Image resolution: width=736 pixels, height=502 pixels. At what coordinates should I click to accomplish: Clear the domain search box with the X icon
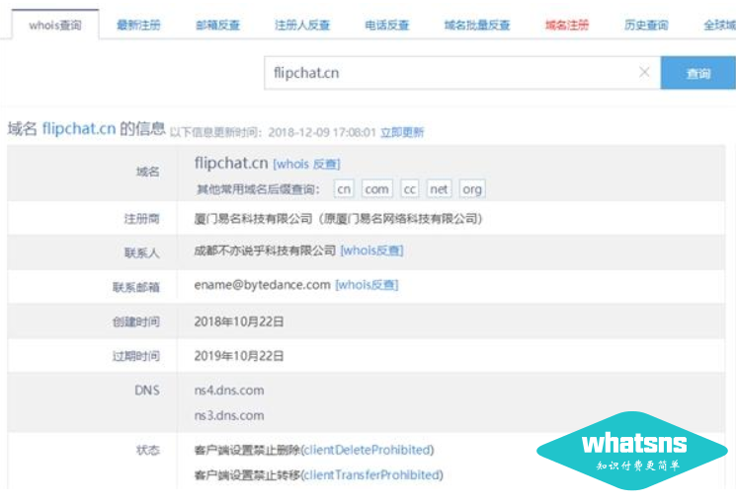[644, 72]
